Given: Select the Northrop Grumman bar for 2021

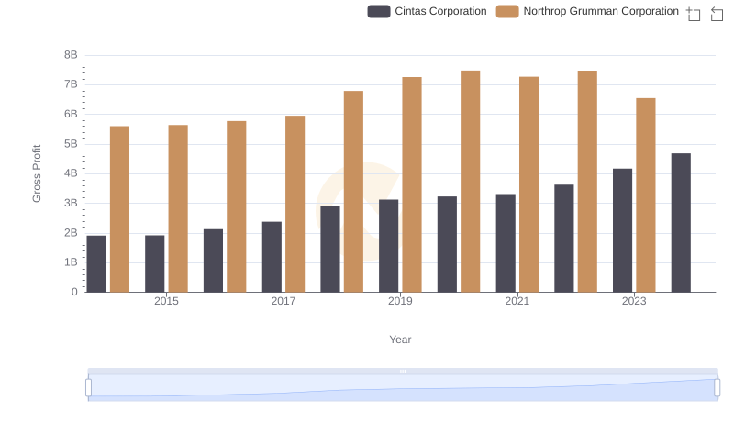Looking at the screenshot, I should [x=528, y=184].
